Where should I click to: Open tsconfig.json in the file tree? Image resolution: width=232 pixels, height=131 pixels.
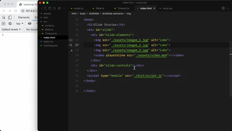(51, 45)
